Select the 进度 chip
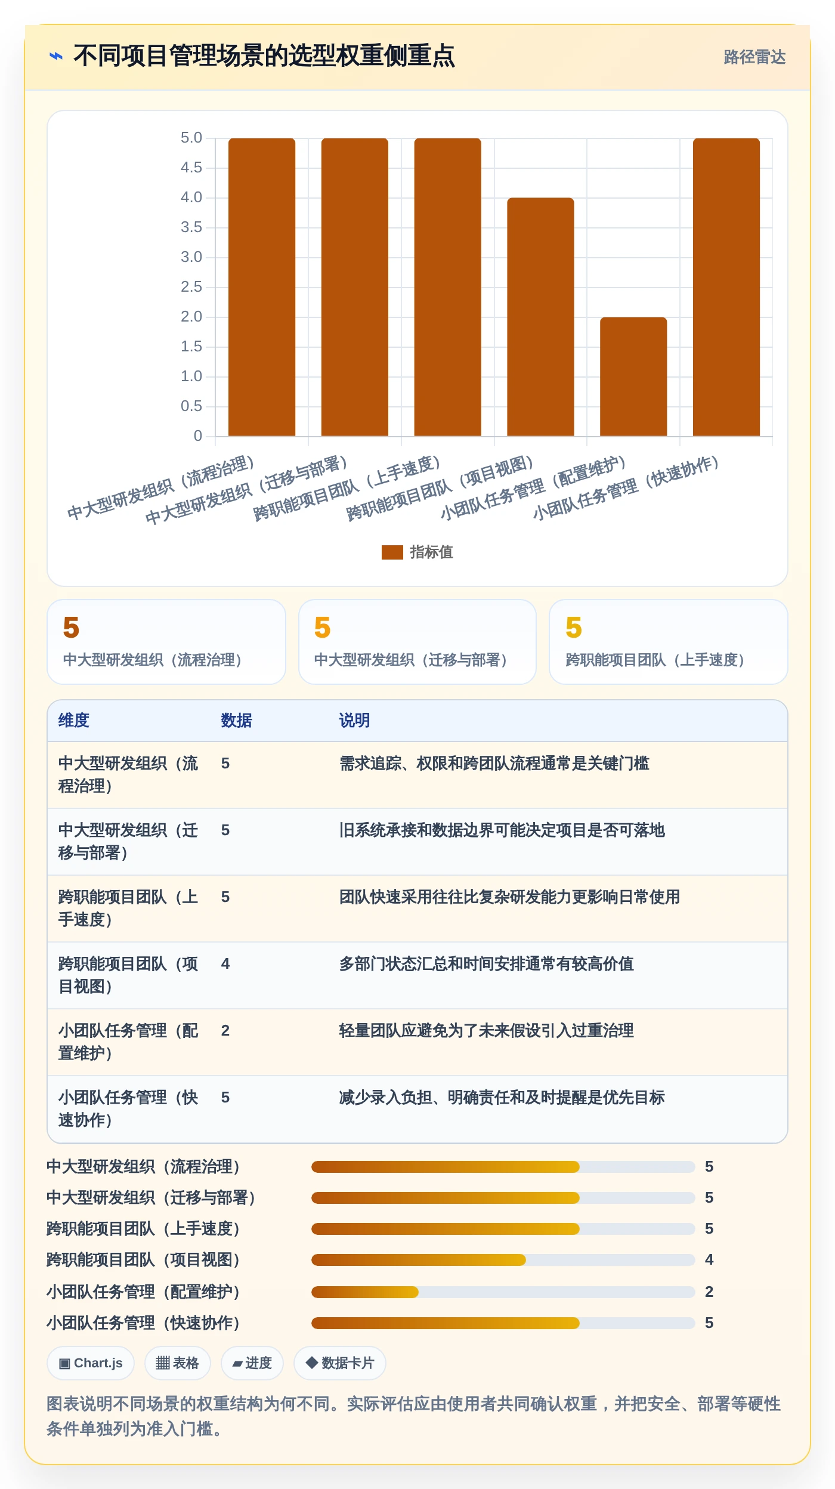This screenshot has height=1489, width=835. coord(252,1363)
